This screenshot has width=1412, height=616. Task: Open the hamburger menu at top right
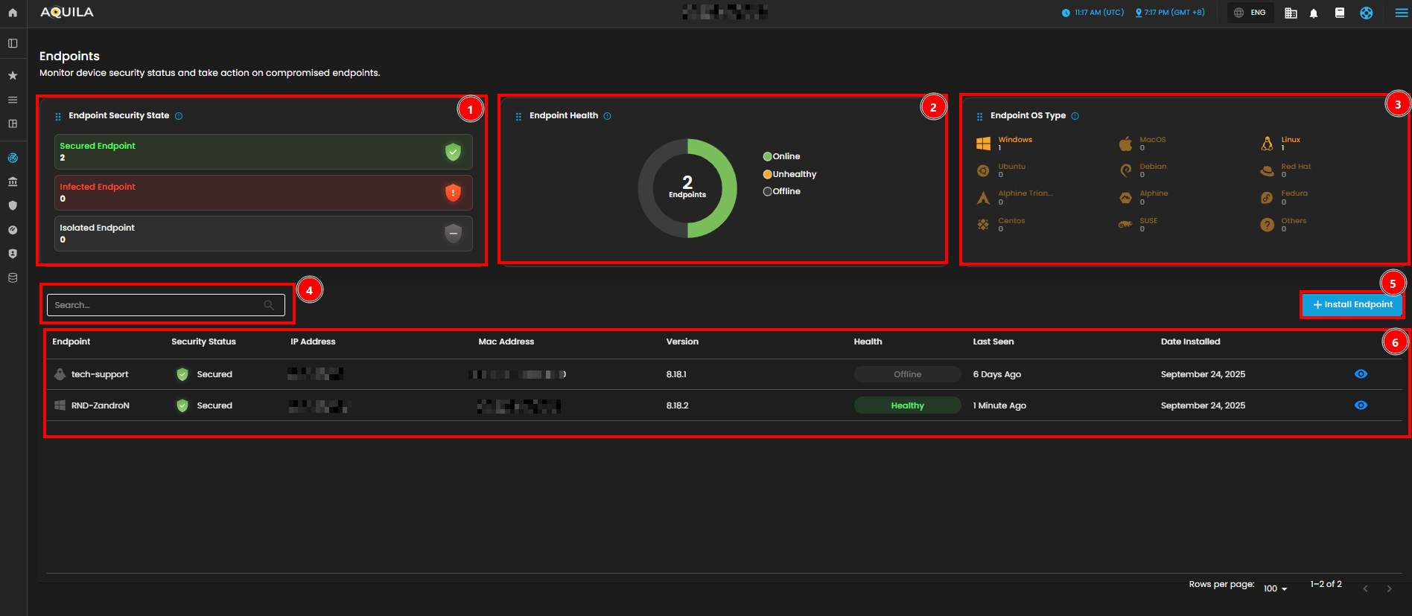[1401, 13]
